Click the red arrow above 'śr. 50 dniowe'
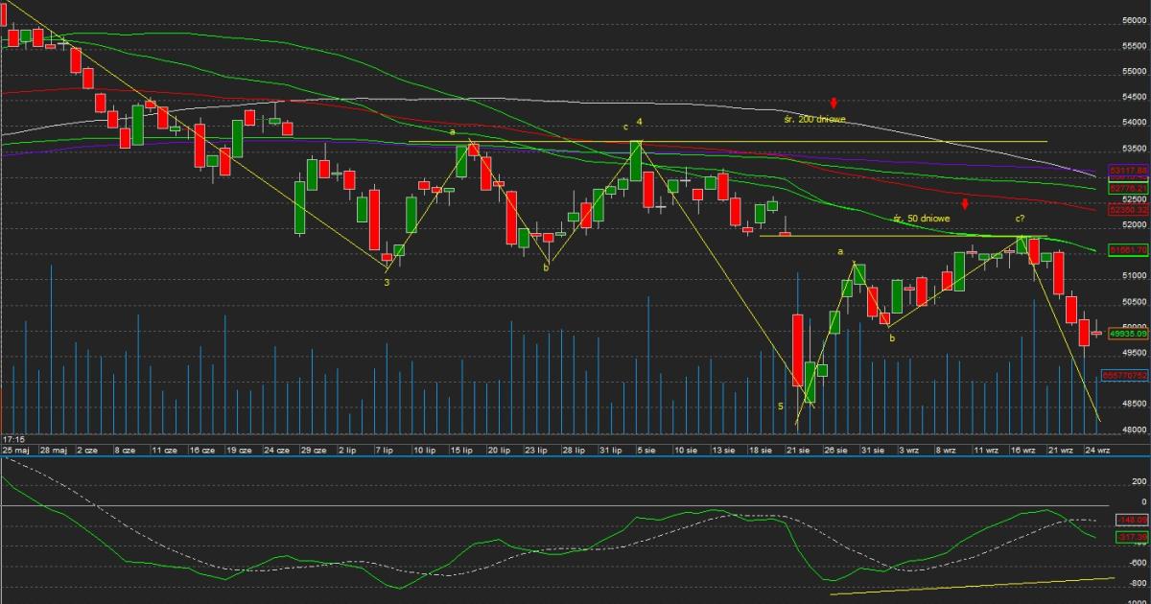Viewport: 1151px width, 604px height. pos(965,203)
